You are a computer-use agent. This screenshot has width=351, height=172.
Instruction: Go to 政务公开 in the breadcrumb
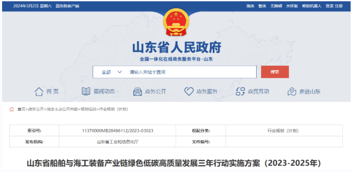(36, 109)
